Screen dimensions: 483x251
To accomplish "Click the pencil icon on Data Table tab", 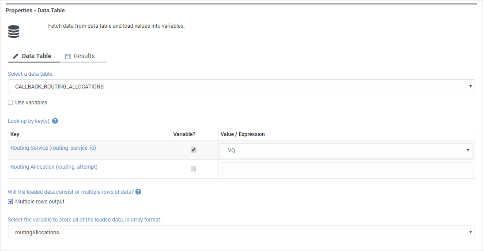I will 16,56.
